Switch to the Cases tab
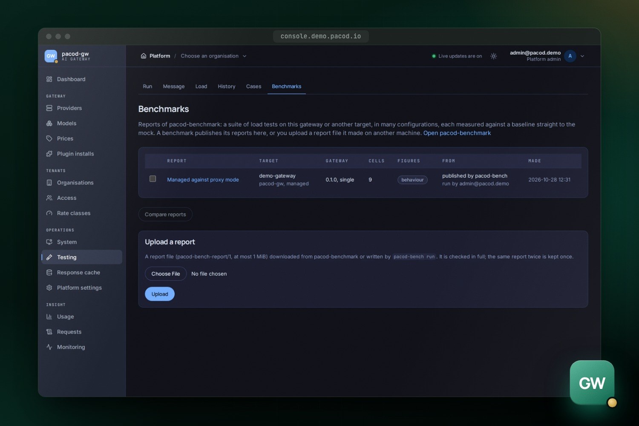Viewport: 639px width, 426px height. 253,86
